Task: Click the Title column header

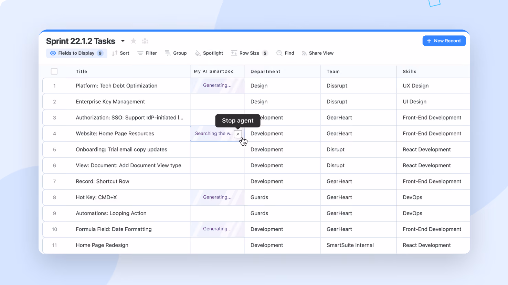Action: point(82,71)
